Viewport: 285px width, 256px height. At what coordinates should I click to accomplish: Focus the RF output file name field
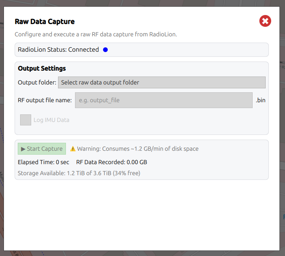164,100
